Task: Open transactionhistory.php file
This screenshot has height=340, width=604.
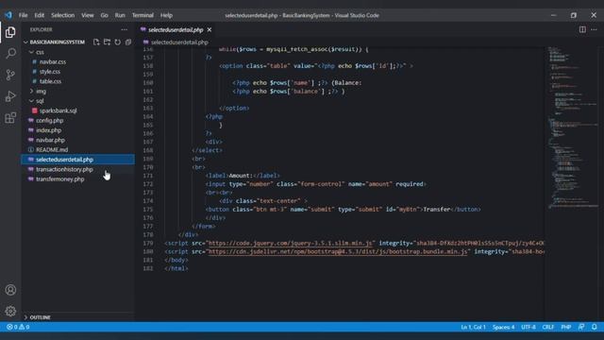Action: pos(64,169)
